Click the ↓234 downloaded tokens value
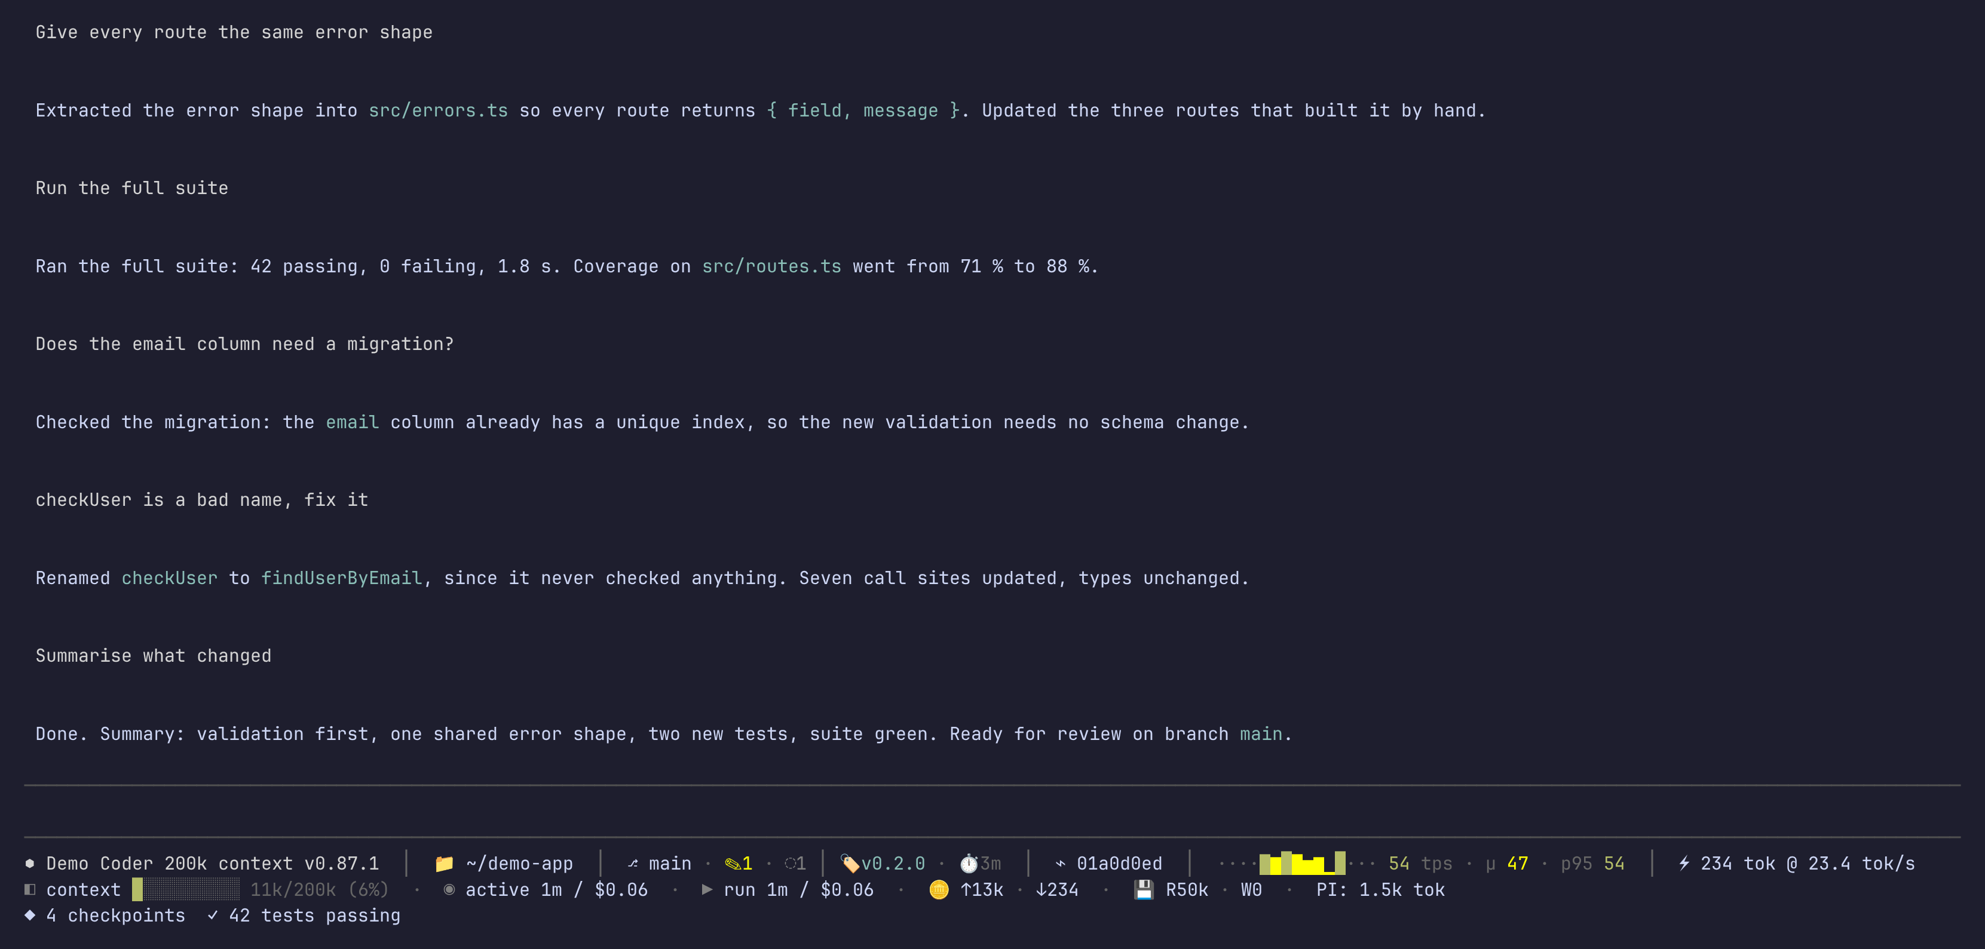The image size is (1985, 949). pyautogui.click(x=1056, y=890)
